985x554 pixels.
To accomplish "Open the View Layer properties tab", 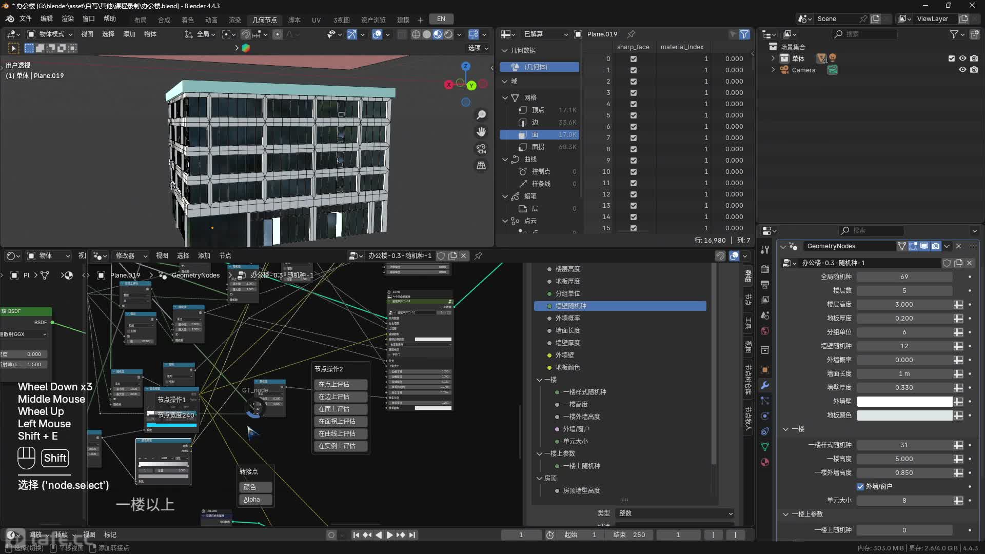I will (765, 300).
